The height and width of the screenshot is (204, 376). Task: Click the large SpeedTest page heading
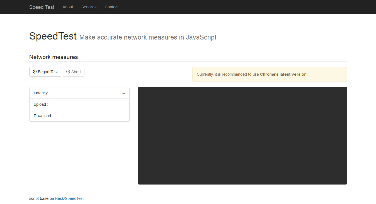tap(53, 36)
